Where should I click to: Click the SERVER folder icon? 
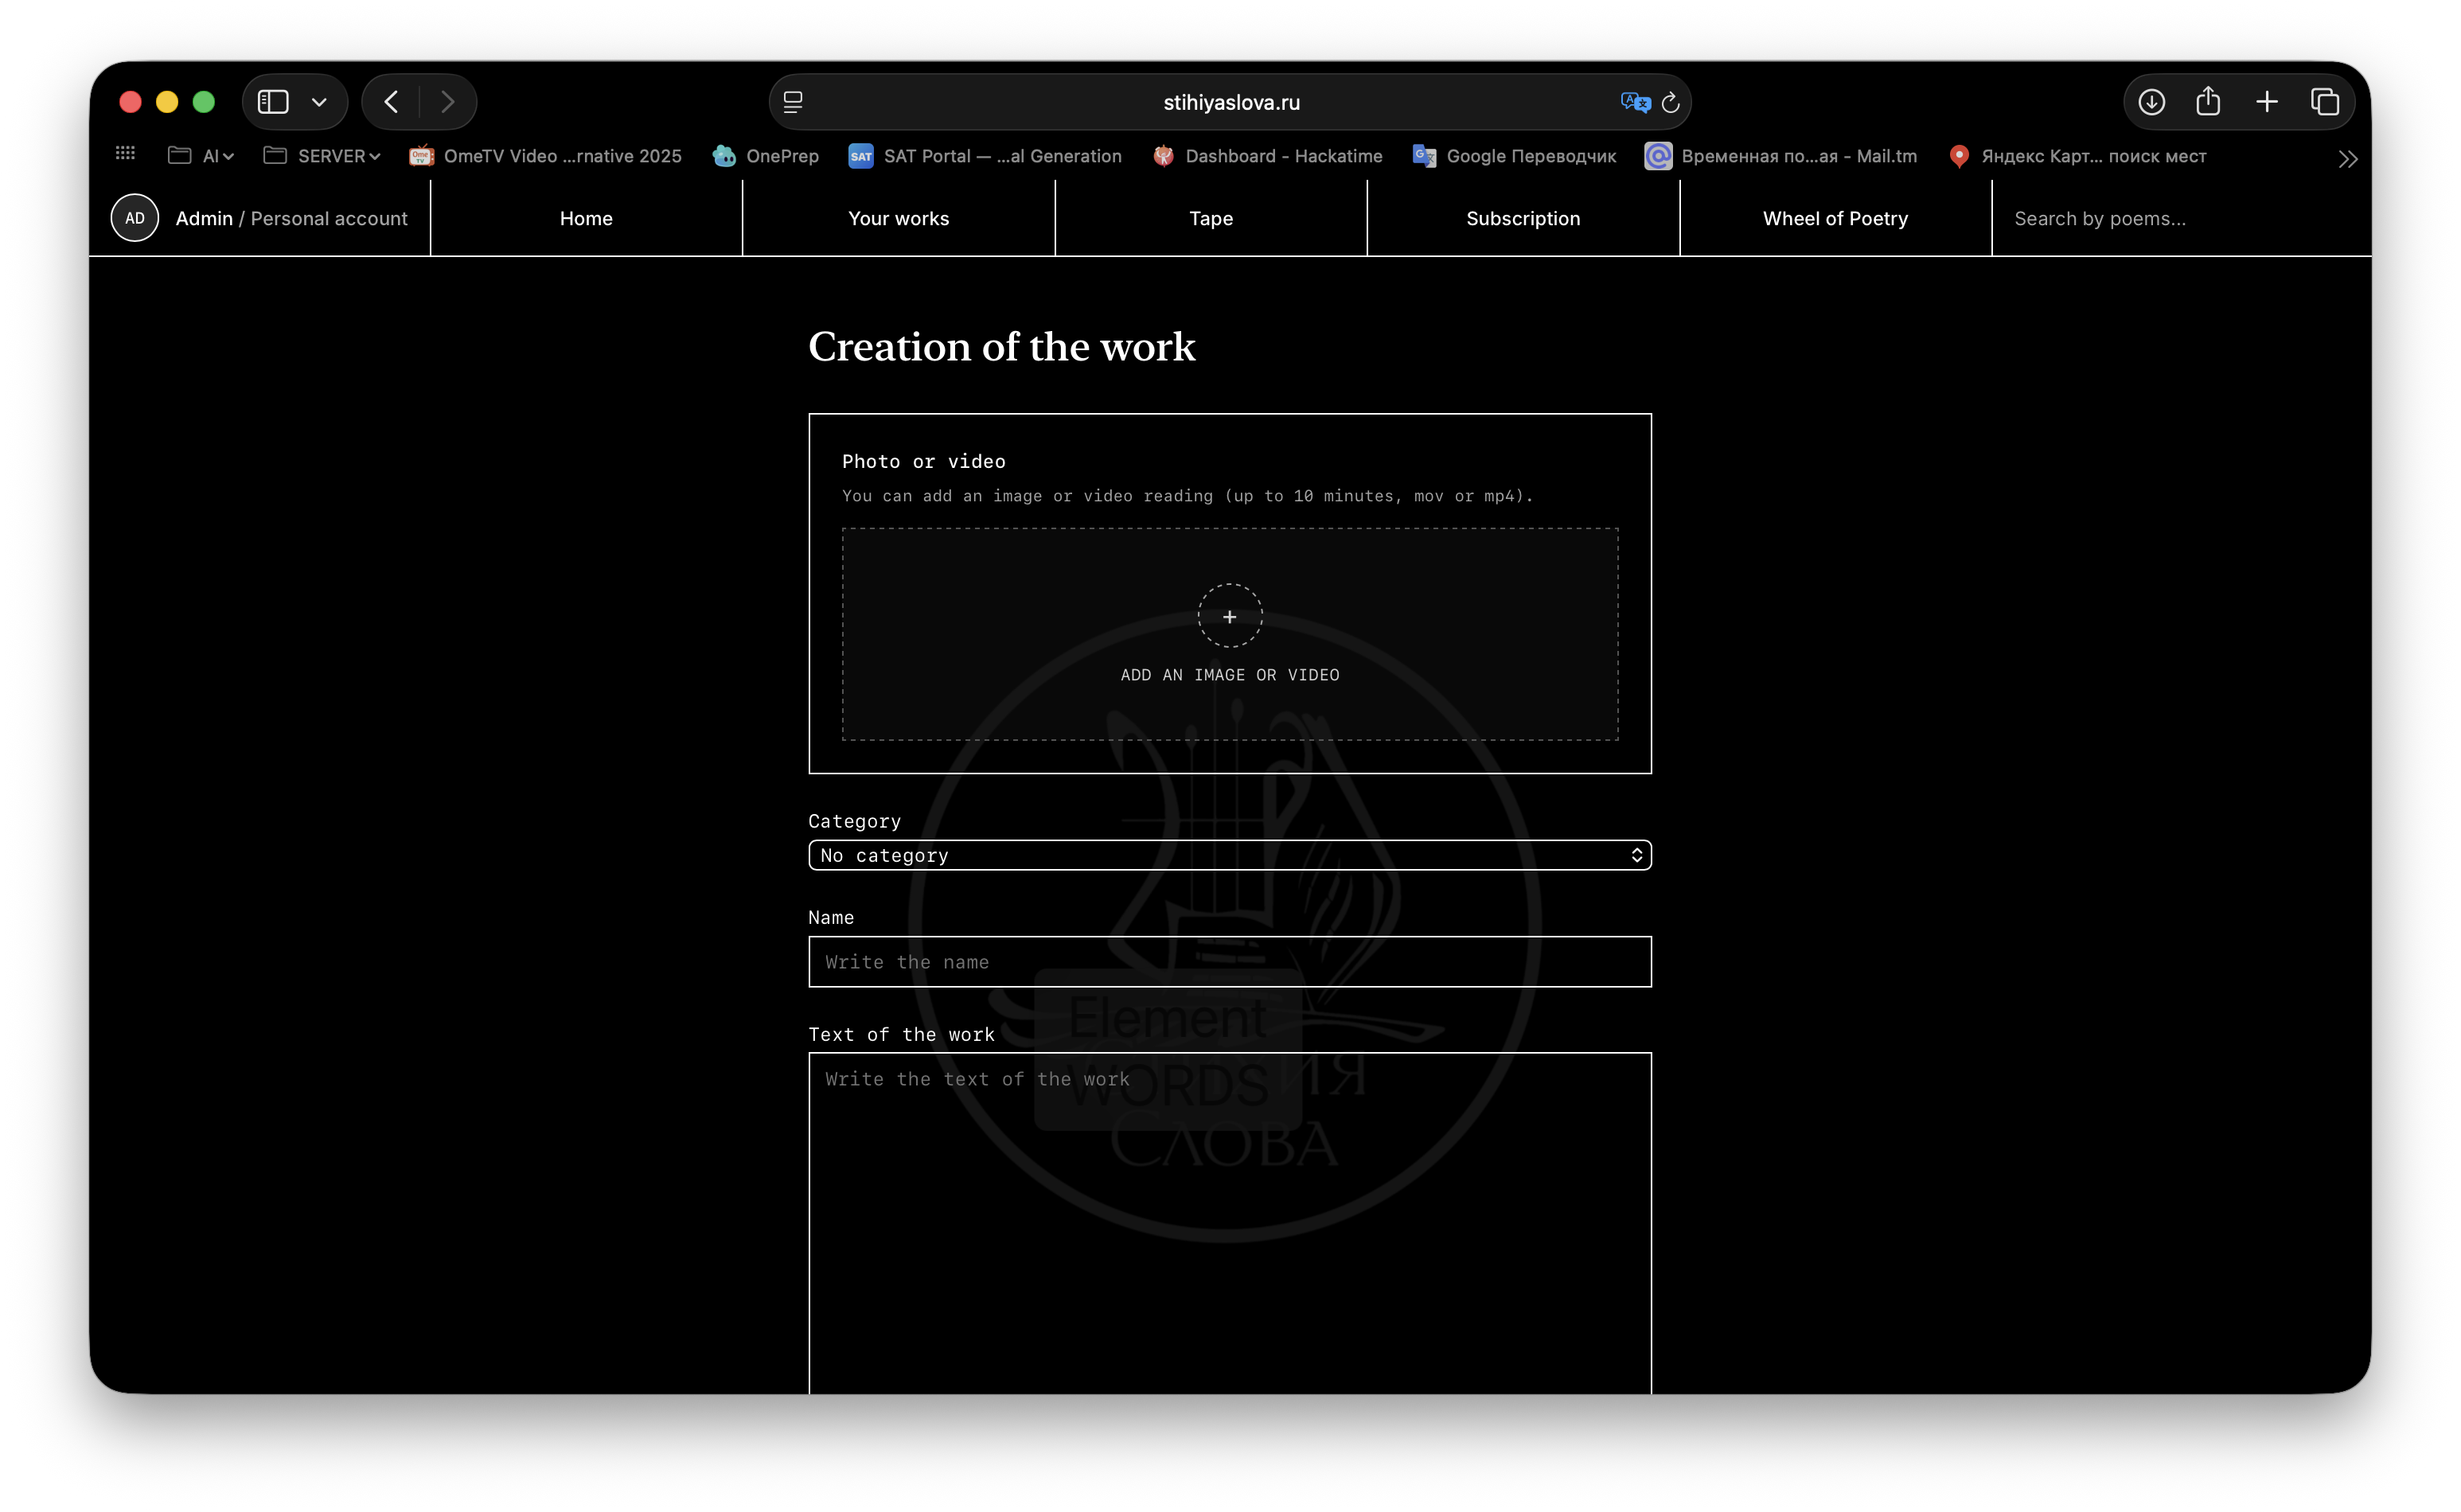tap(275, 155)
